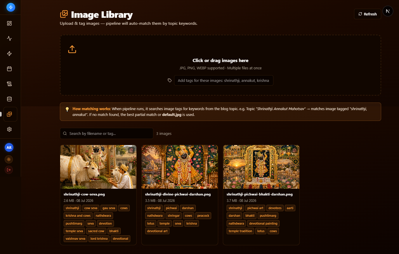Click 'lotus' tag on the divine-pichwai-darshan card
This screenshot has width=399, height=254.
tap(151, 223)
